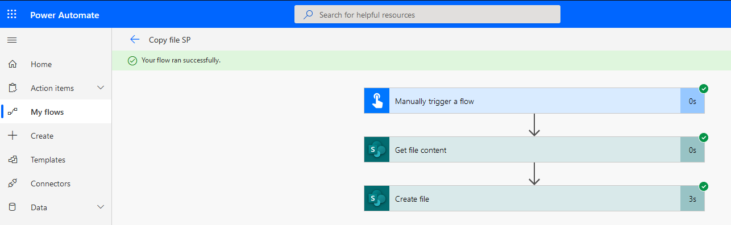Screen dimensions: 731x225
Task: Expand the Manually trigger a flow step
Action: point(534,101)
